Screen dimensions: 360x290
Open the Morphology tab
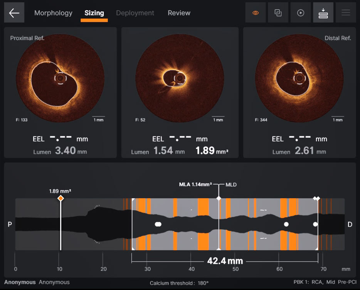53,13
